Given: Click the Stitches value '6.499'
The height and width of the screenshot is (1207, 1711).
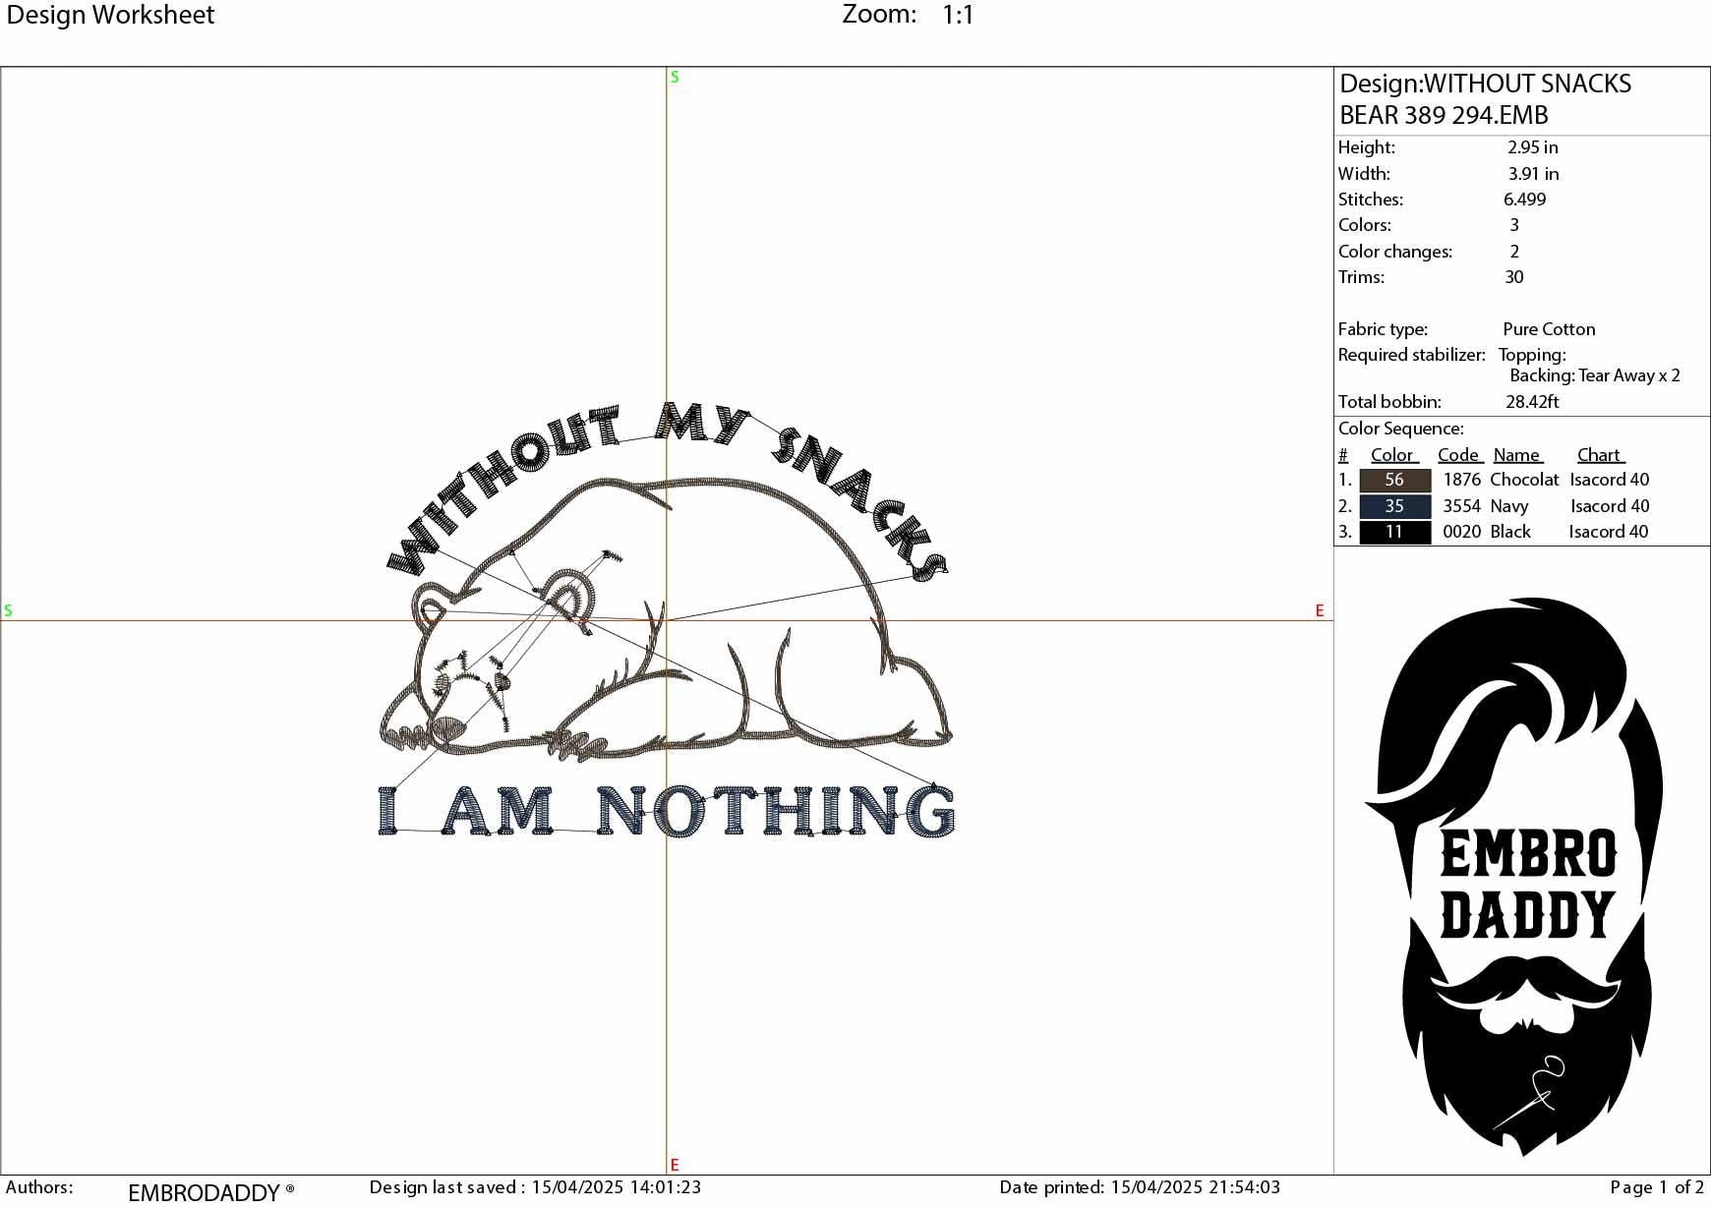Looking at the screenshot, I should (1524, 200).
